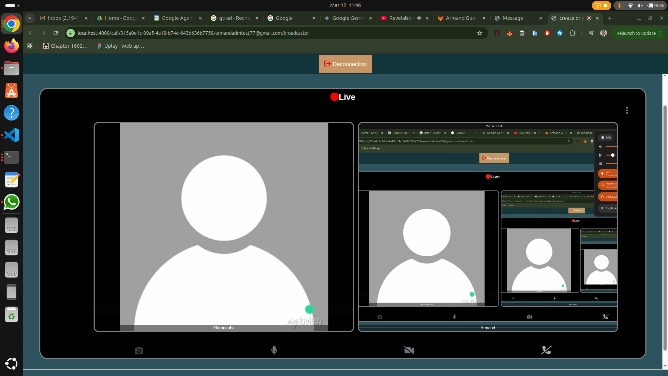
Task: Toggle the video camera off icon
Action: click(x=409, y=350)
